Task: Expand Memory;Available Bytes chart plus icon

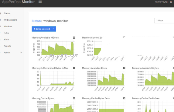Action: pos(124,68)
